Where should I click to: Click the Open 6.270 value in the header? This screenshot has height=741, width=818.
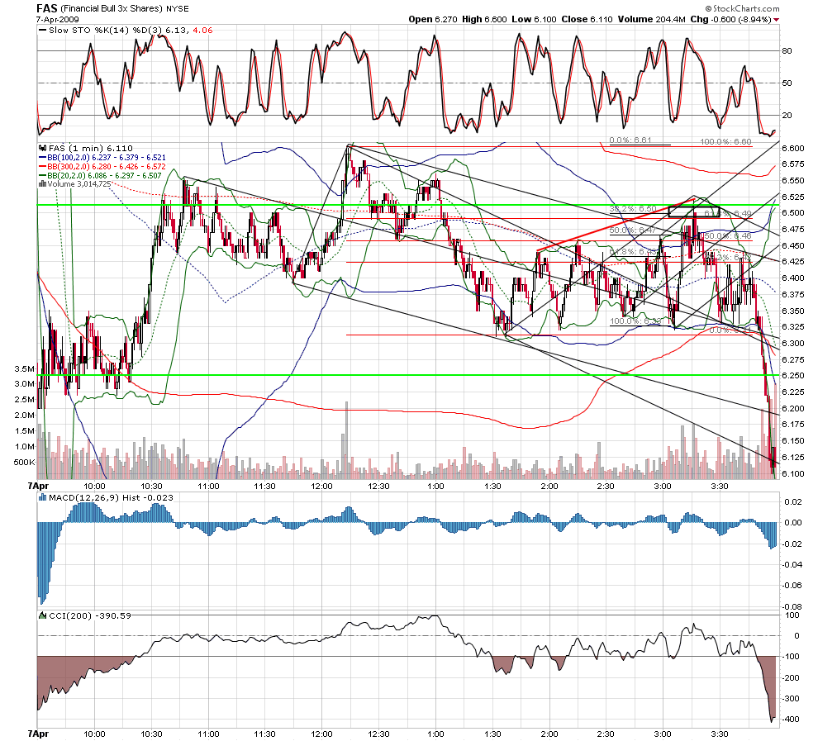pyautogui.click(x=433, y=19)
